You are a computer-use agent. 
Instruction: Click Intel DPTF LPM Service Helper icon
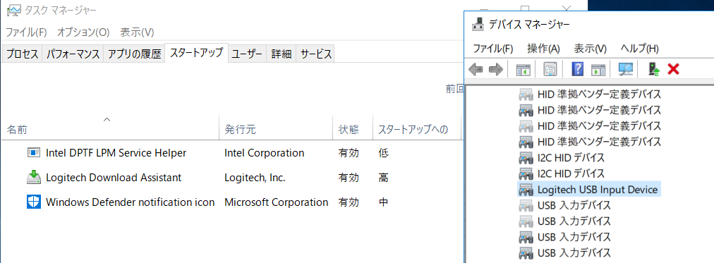pyautogui.click(x=34, y=153)
